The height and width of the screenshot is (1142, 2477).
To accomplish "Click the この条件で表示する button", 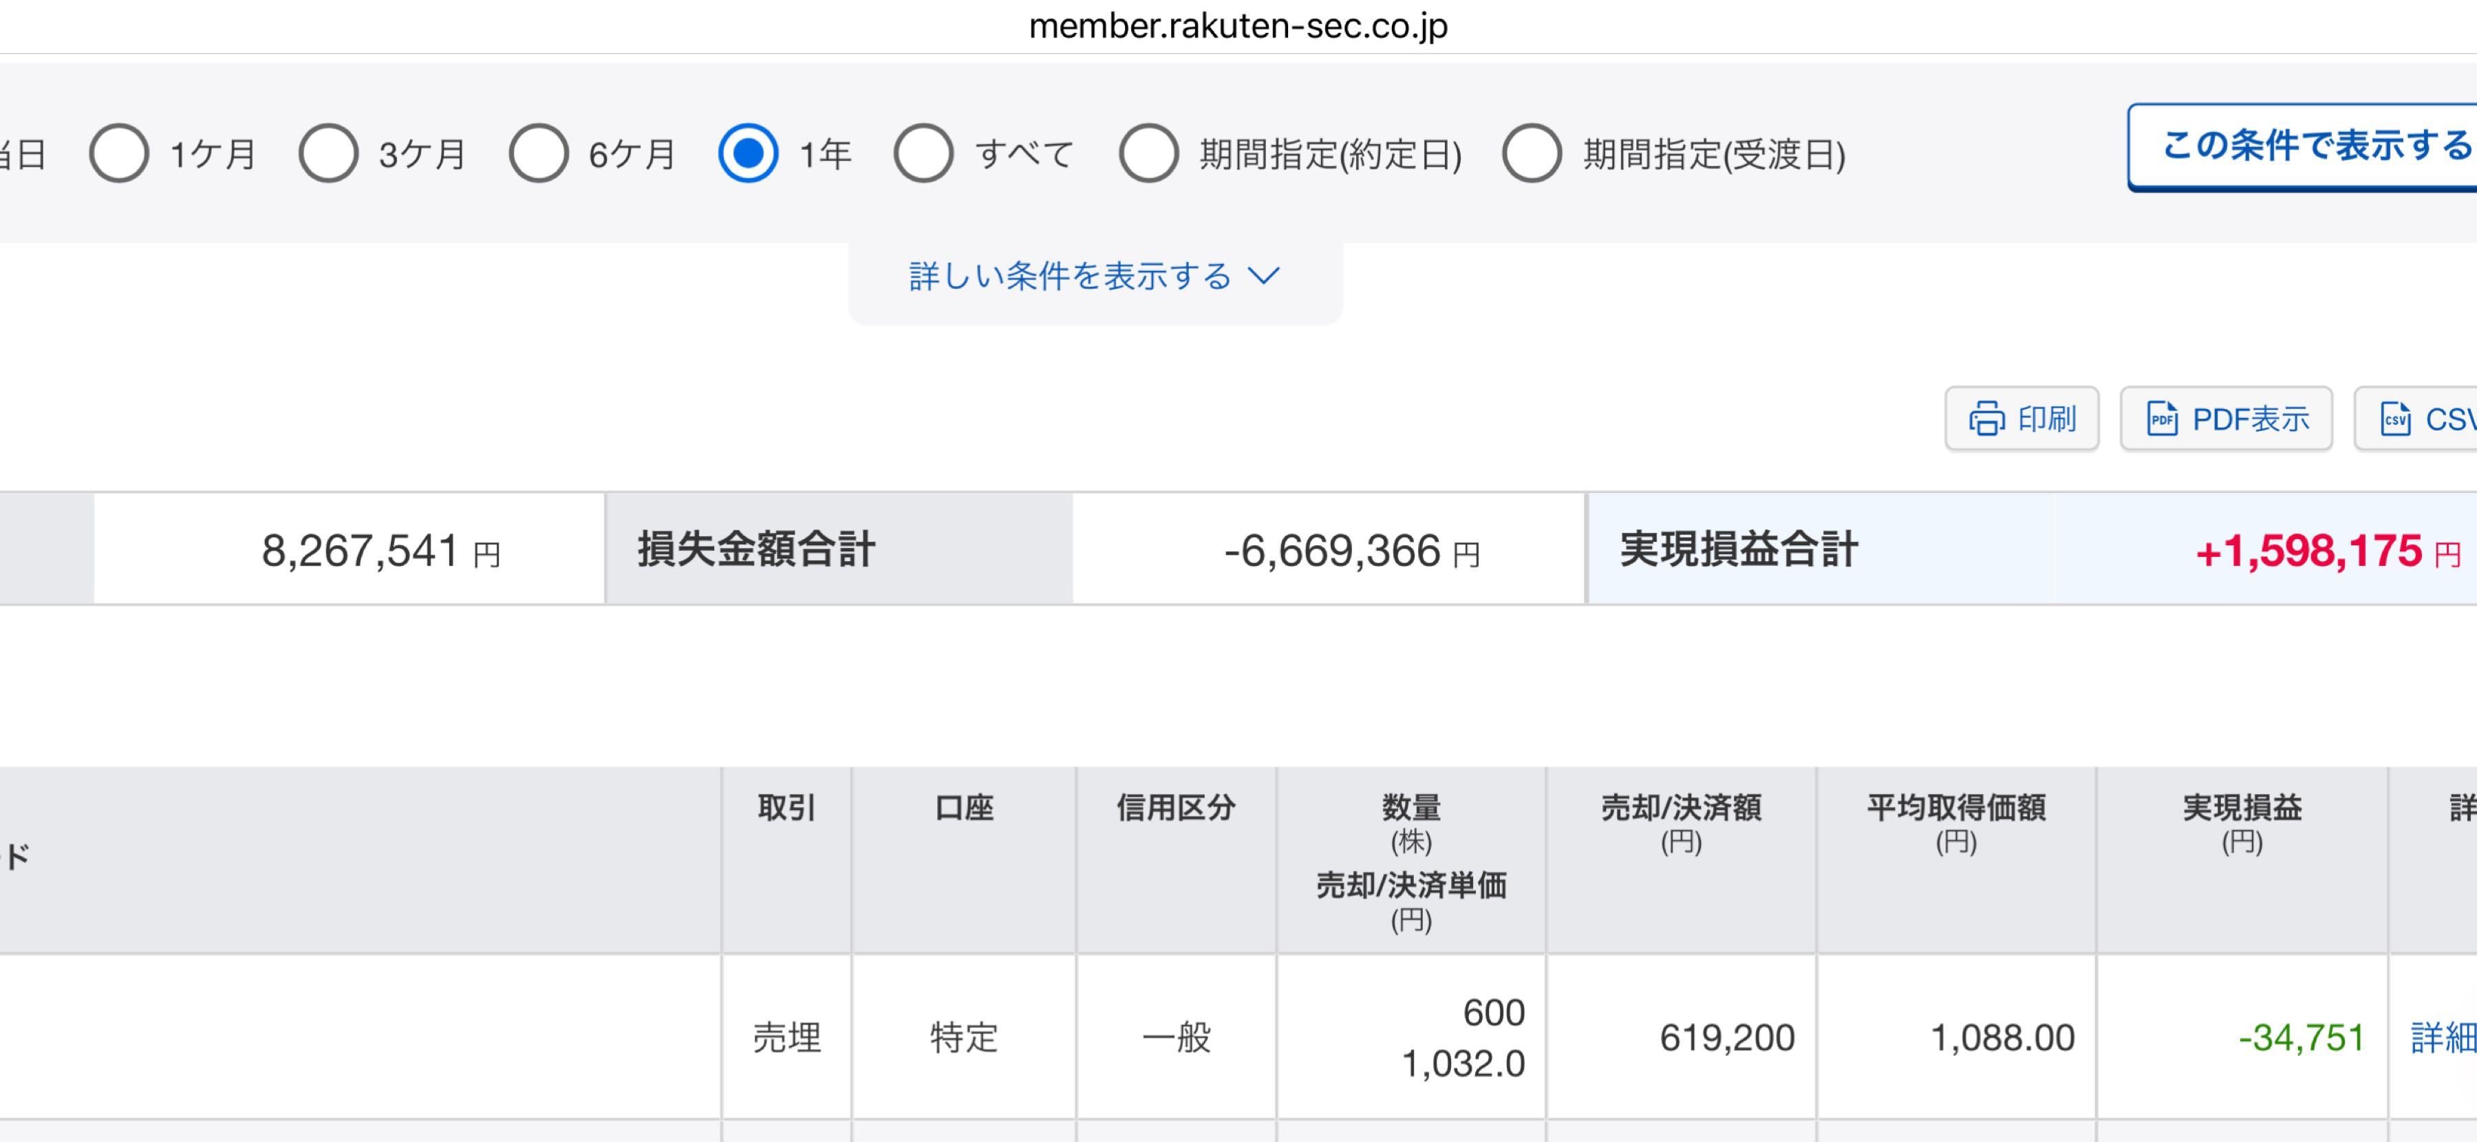I will (x=2303, y=146).
